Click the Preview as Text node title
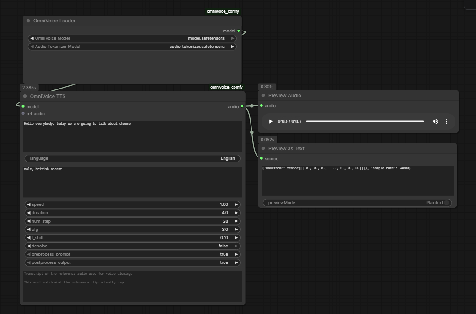This screenshot has width=476, height=314. point(286,148)
